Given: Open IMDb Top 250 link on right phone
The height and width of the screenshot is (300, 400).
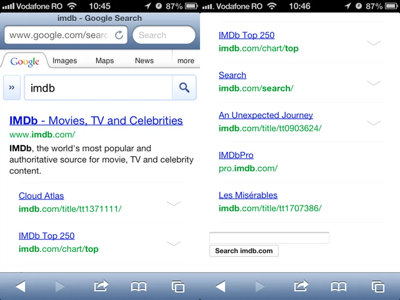Looking at the screenshot, I should [247, 35].
